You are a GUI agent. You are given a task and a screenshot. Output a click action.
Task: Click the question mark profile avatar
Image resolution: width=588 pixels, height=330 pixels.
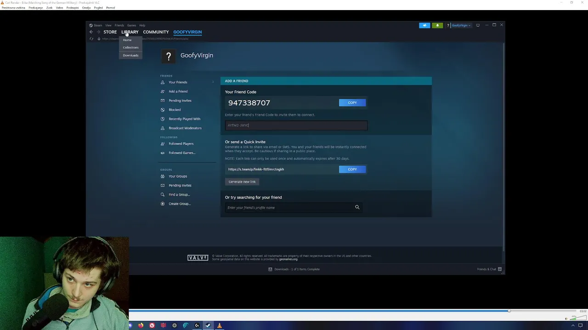169,56
